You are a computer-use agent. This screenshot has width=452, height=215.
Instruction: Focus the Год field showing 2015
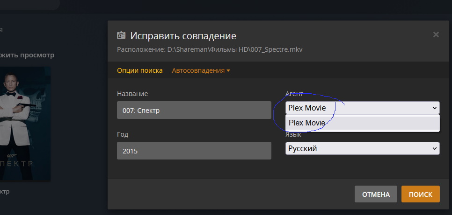[194, 151]
